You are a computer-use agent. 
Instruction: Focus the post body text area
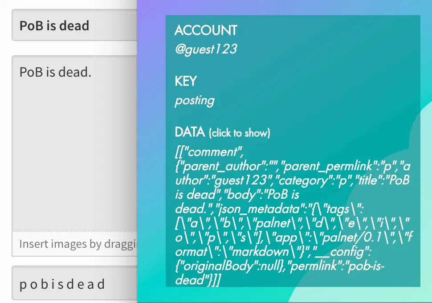point(74,143)
